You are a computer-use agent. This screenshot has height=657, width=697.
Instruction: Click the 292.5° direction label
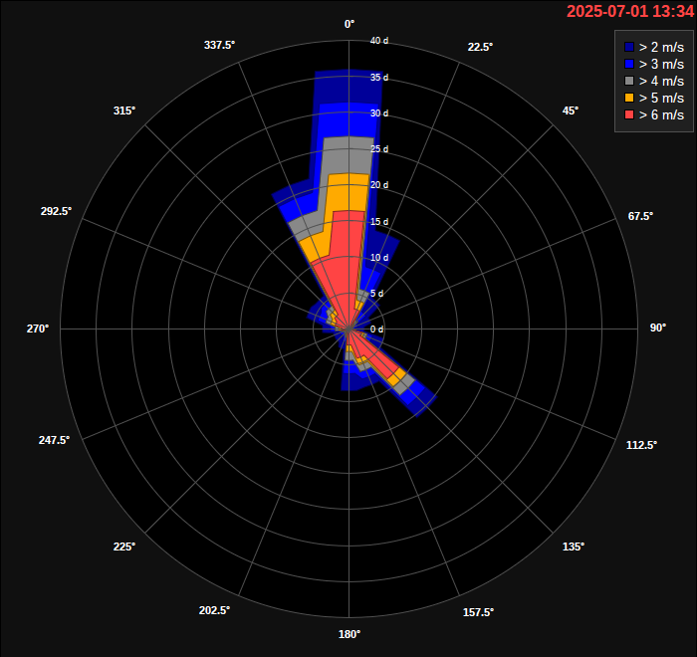pyautogui.click(x=56, y=211)
